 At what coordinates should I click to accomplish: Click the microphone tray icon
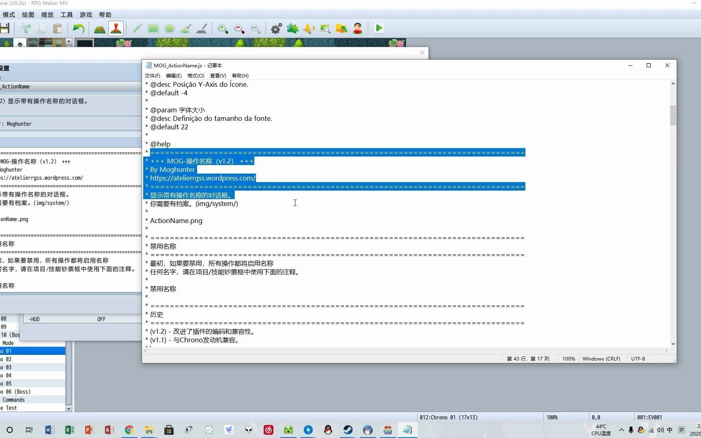coord(631,430)
